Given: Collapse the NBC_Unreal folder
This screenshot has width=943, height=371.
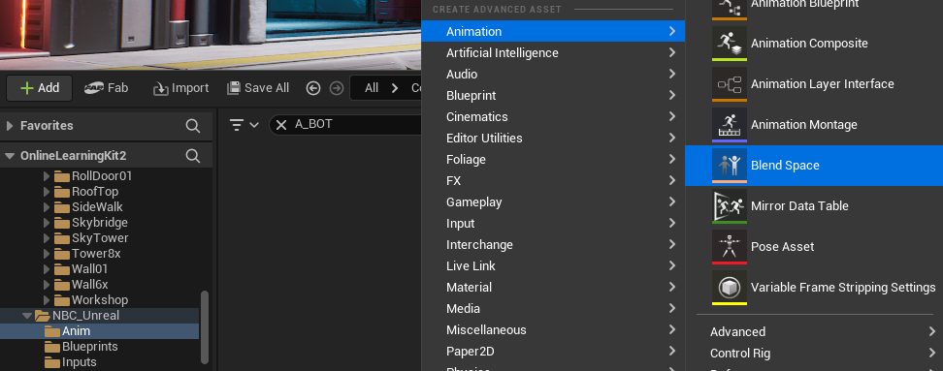Looking at the screenshot, I should (x=28, y=316).
